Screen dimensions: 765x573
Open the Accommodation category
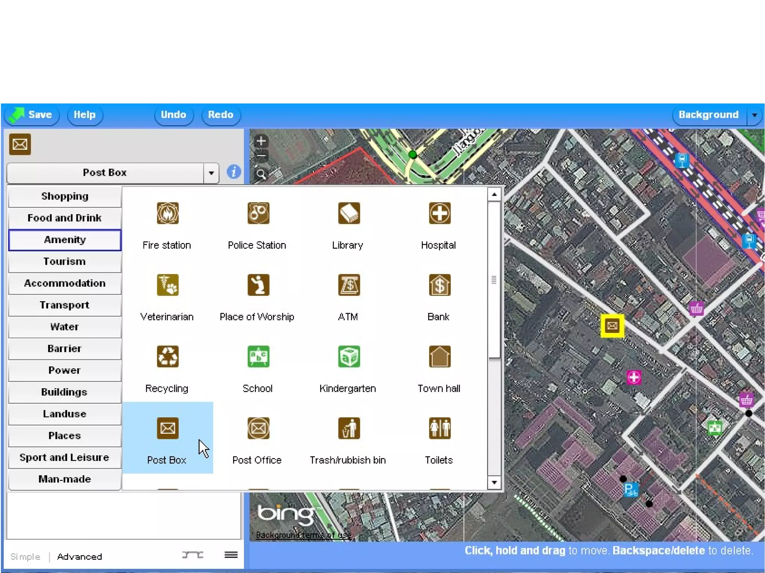[x=65, y=283]
